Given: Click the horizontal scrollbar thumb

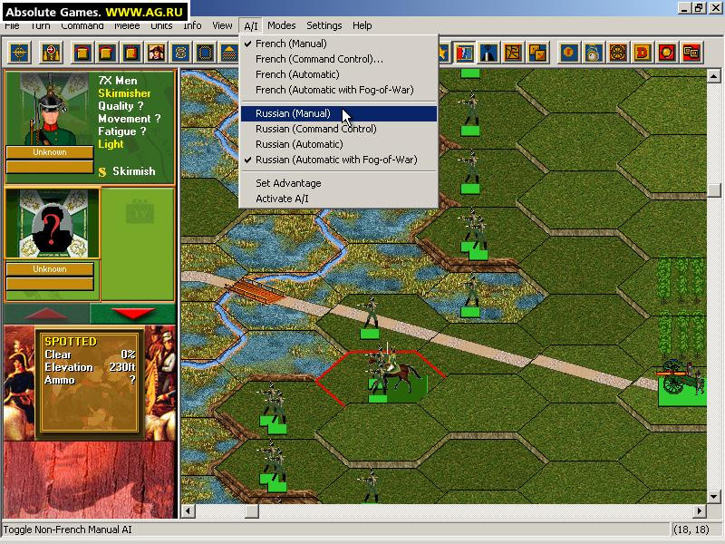Looking at the screenshot, I should tap(252, 511).
